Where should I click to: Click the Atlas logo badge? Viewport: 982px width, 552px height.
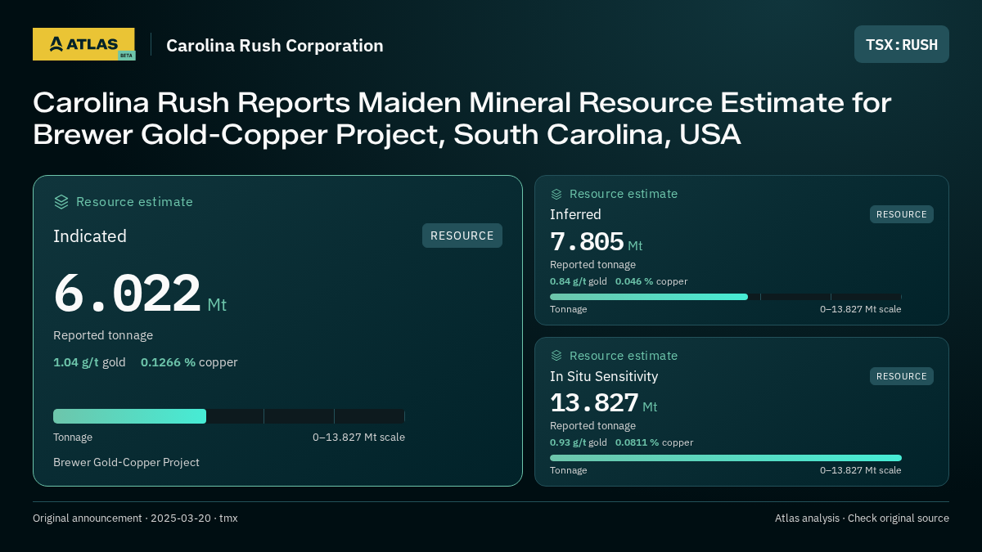coord(83,44)
